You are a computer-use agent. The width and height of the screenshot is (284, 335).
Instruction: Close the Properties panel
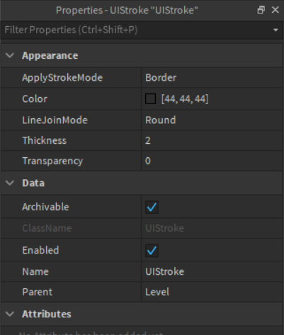(x=276, y=10)
